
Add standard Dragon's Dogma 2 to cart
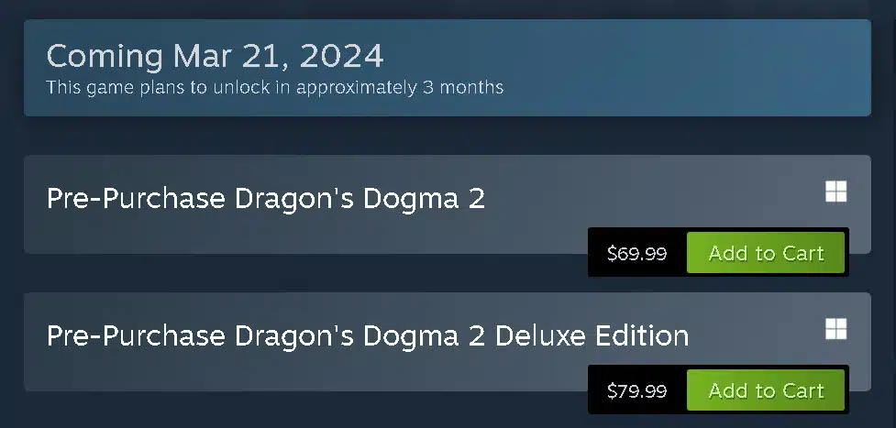(766, 253)
